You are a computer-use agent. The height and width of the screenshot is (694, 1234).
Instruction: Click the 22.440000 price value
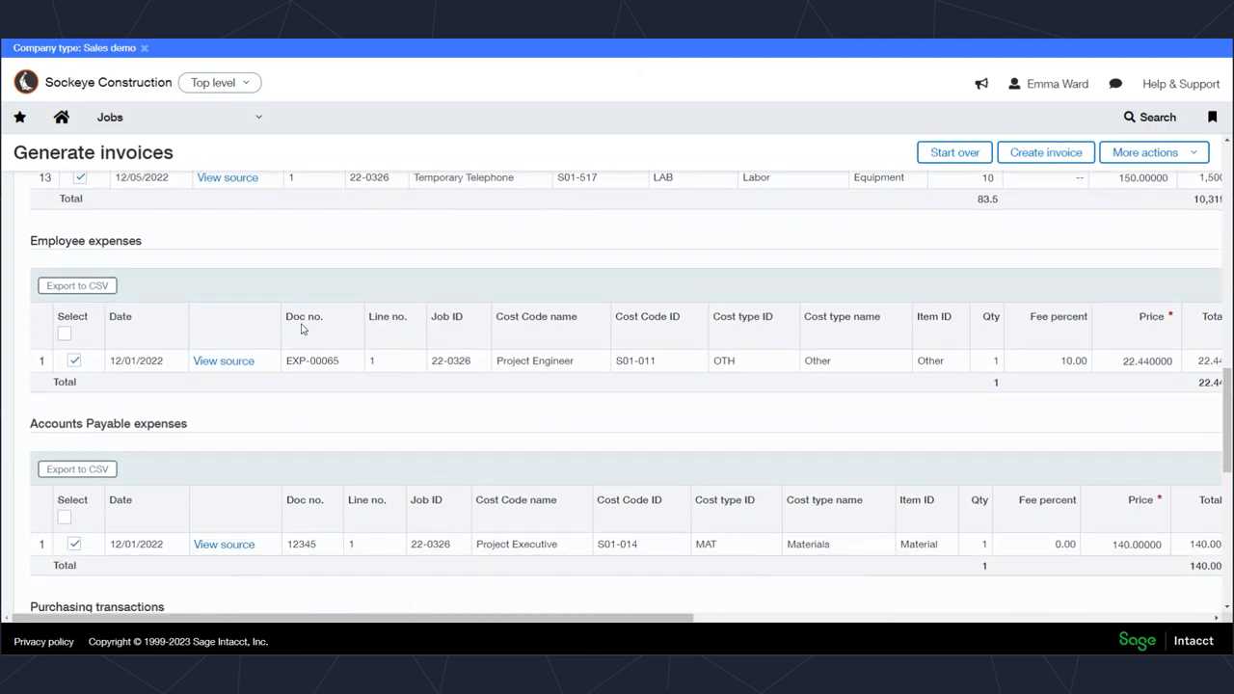point(1147,360)
